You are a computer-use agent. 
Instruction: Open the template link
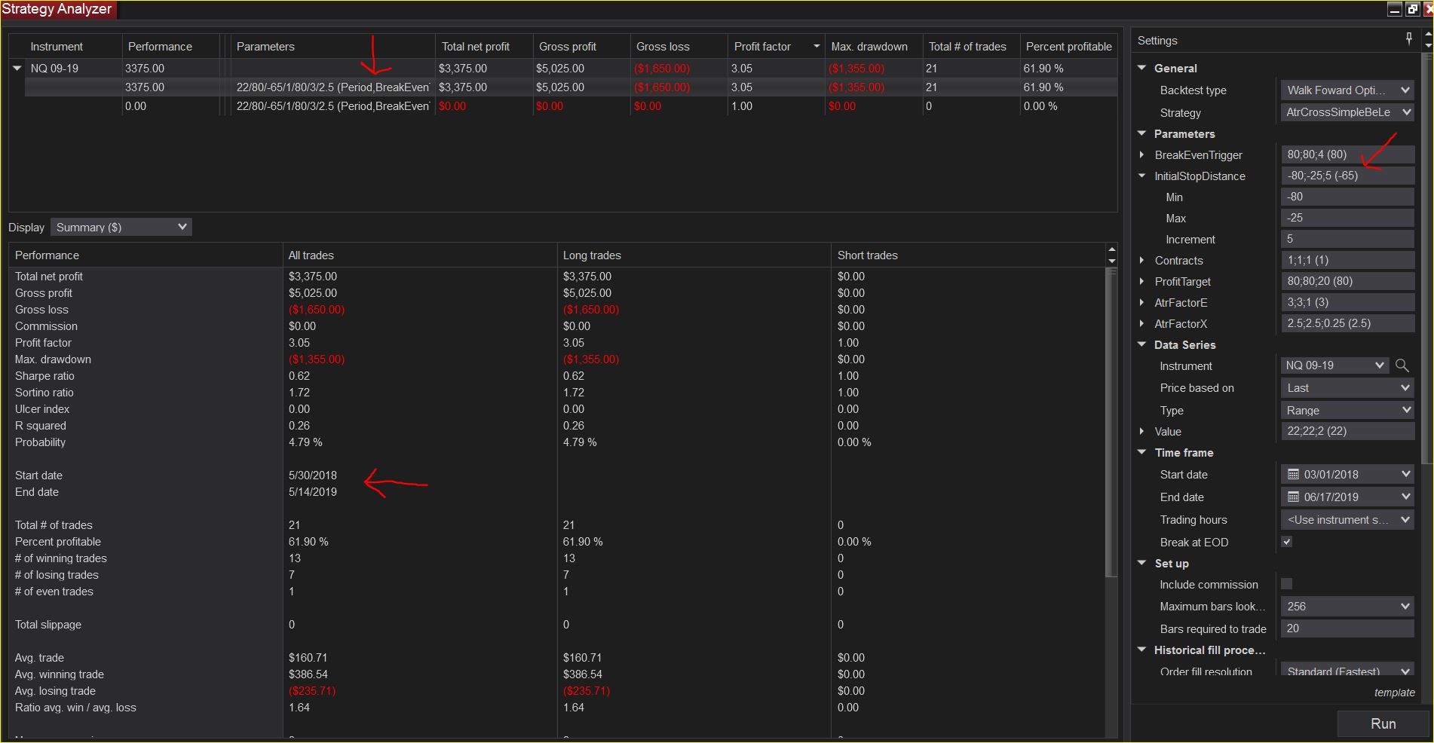(1394, 693)
